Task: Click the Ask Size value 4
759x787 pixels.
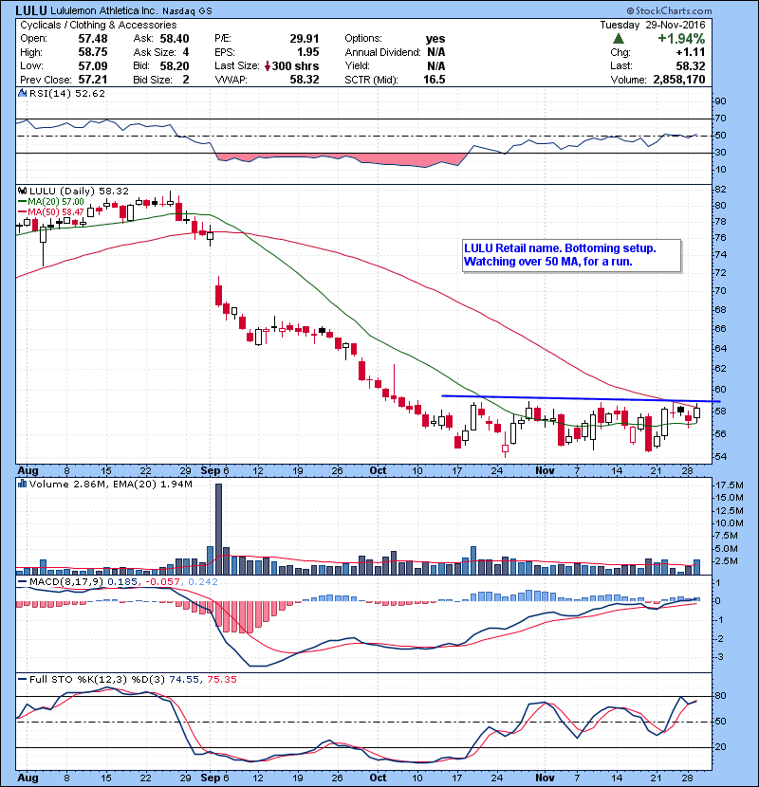Action: point(186,52)
